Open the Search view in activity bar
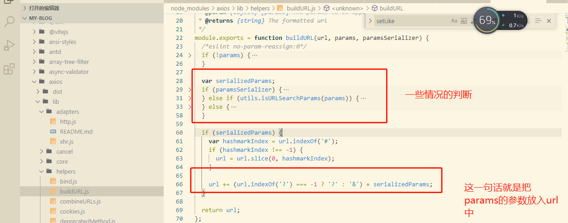Image resolution: width=568 pixels, height=223 pixels. (x=9, y=21)
